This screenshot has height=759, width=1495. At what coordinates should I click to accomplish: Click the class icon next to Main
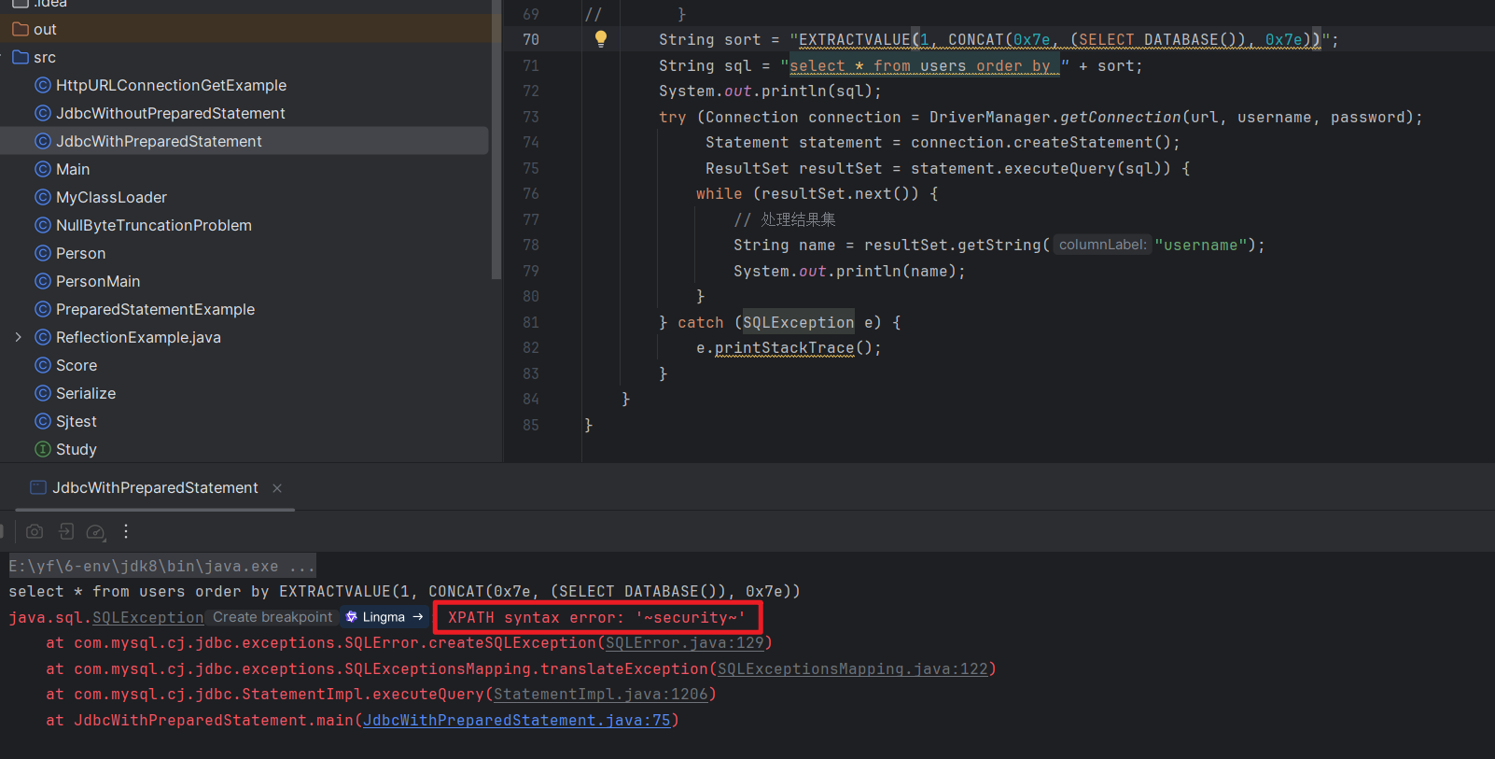(x=42, y=169)
